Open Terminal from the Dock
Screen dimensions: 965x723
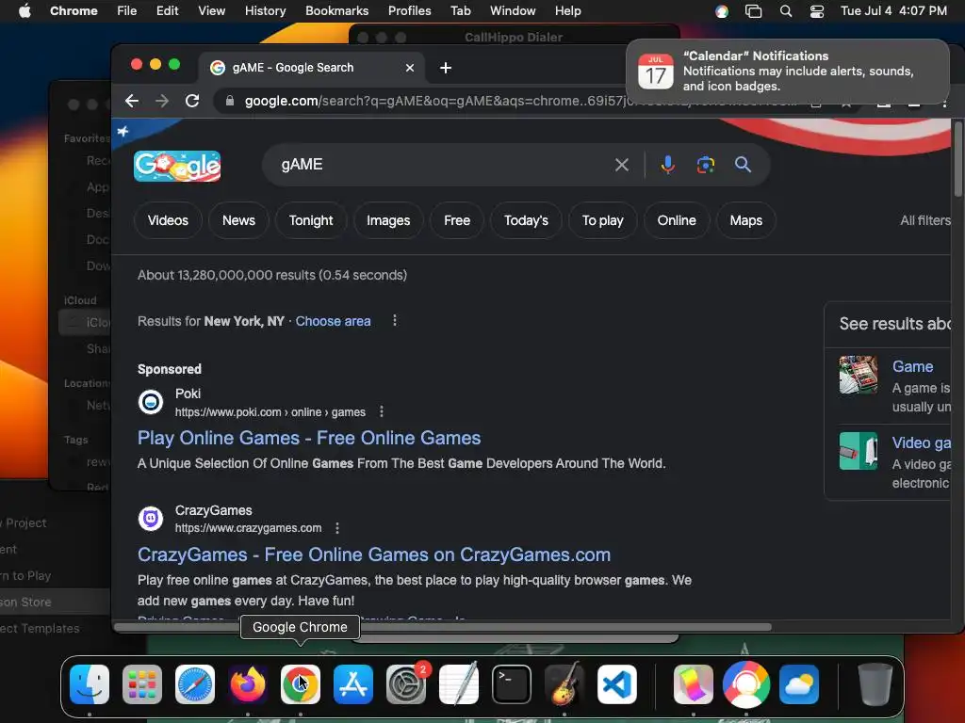coord(512,684)
